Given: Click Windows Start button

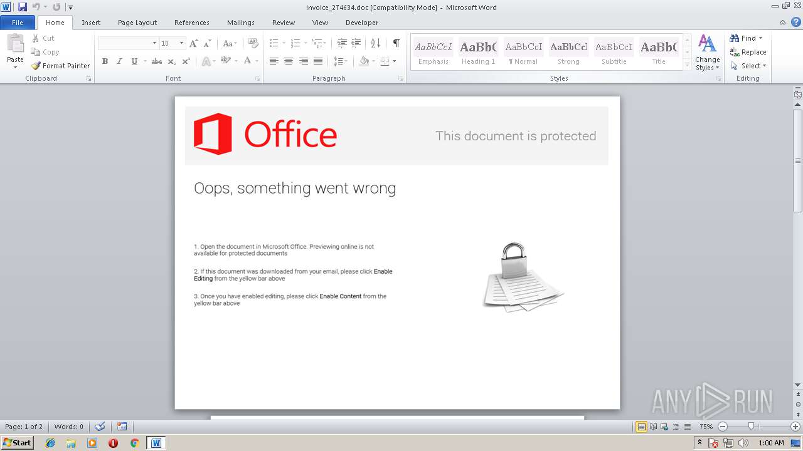Looking at the screenshot, I should 18,443.
